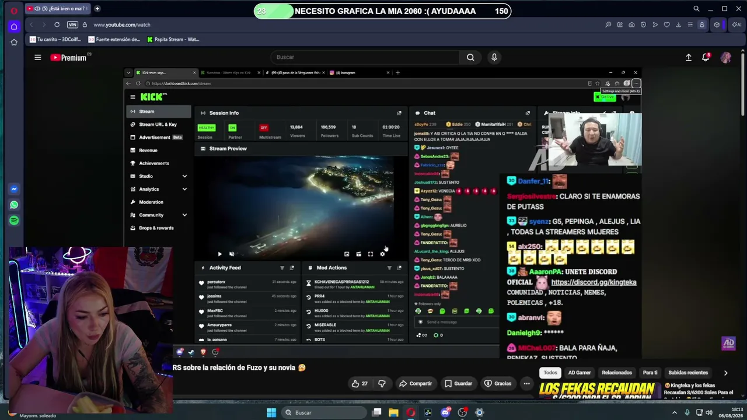Viewport: 747px width, 420px height.
Task: Click the bookmarks star in the Opera sidebar
Action: [x=14, y=42]
